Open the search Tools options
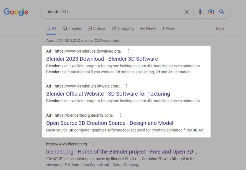Screen dimensions: 246x170 pyautogui.click(x=220, y=28)
